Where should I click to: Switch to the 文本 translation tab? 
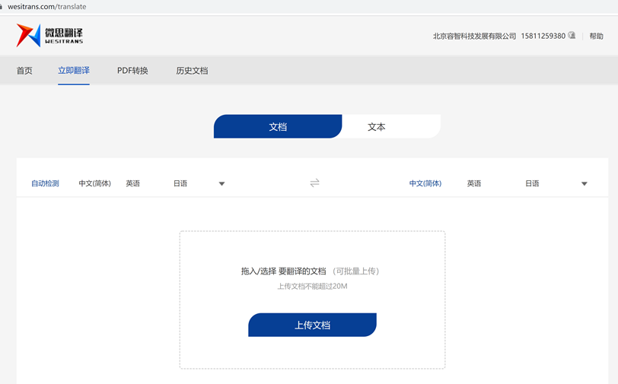click(377, 127)
